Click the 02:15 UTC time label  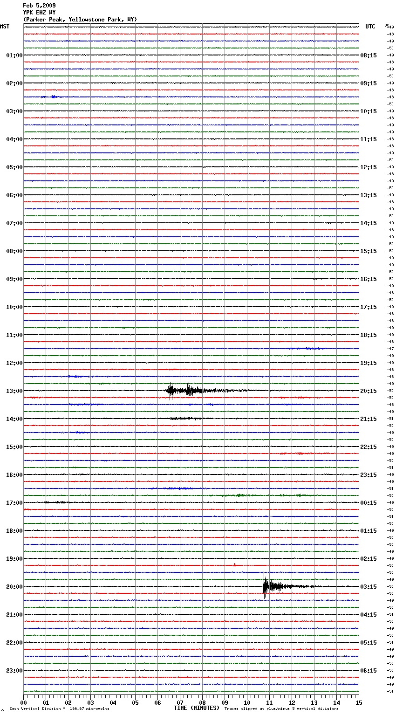[369, 559]
